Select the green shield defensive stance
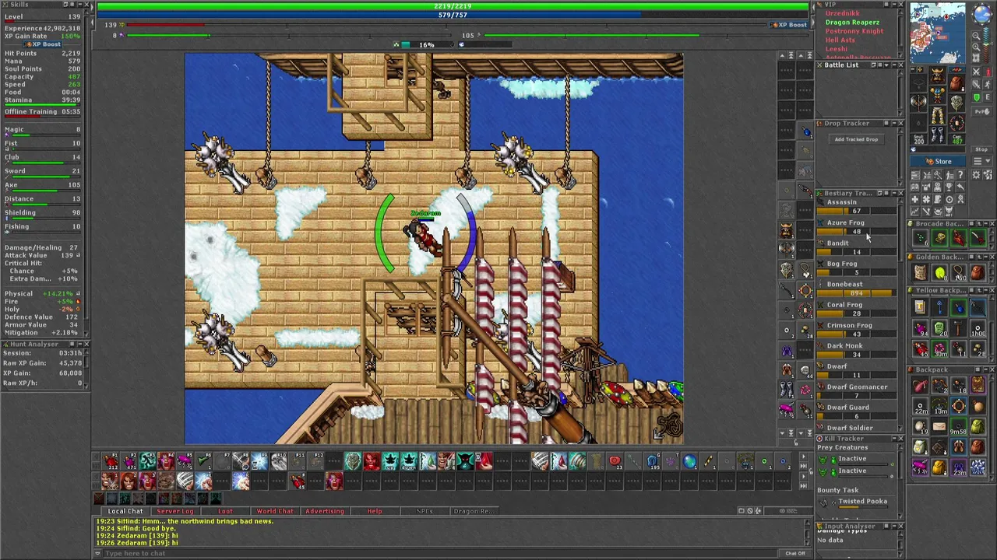The height and width of the screenshot is (560, 997). click(x=976, y=97)
